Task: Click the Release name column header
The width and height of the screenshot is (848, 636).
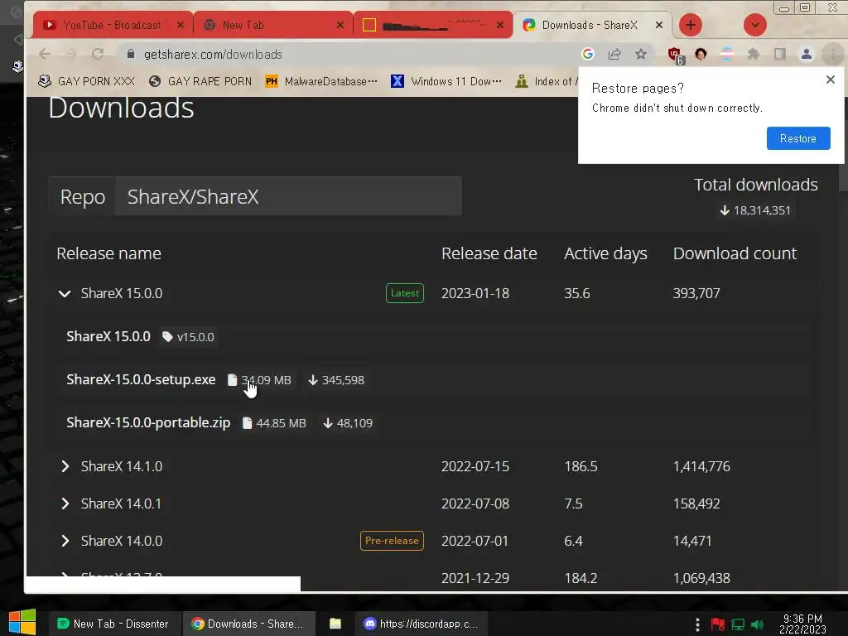Action: coord(108,253)
